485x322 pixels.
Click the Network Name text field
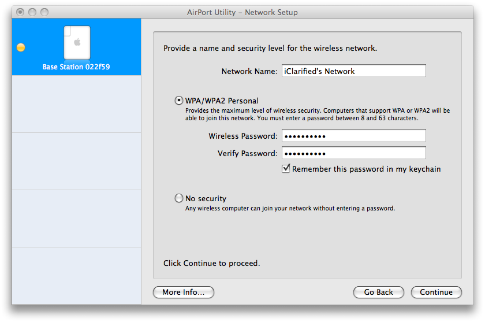coord(353,71)
